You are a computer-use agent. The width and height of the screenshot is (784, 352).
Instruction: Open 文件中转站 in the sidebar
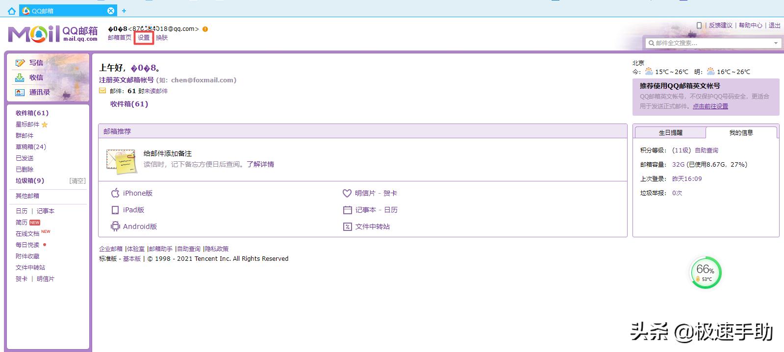(x=30, y=268)
